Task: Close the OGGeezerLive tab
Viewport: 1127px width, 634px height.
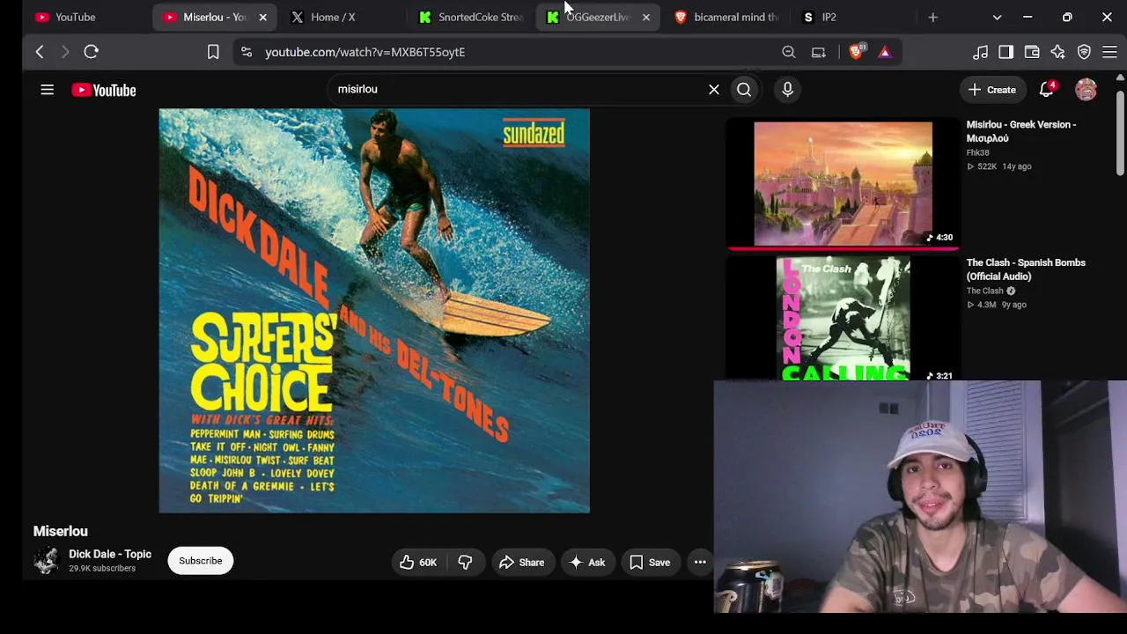Action: (646, 17)
